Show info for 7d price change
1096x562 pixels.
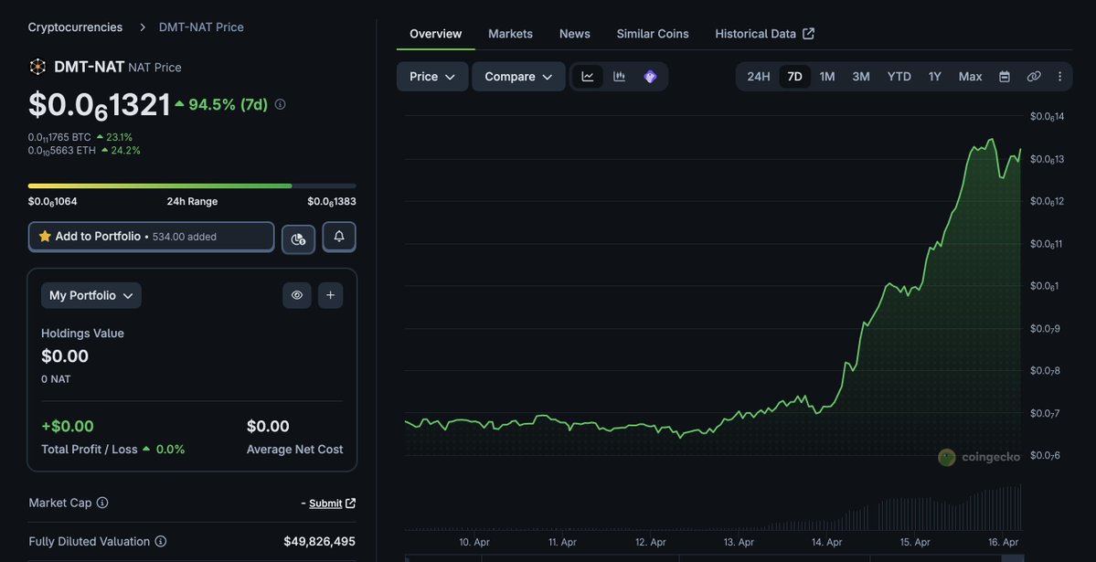coord(281,104)
